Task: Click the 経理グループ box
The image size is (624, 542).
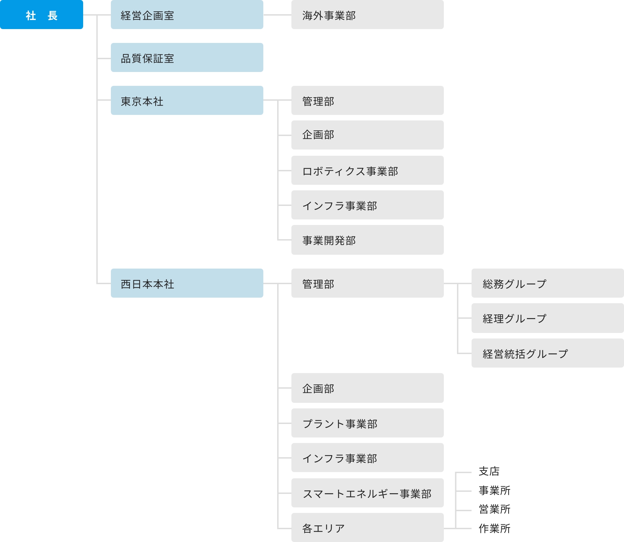Action: [x=547, y=318]
